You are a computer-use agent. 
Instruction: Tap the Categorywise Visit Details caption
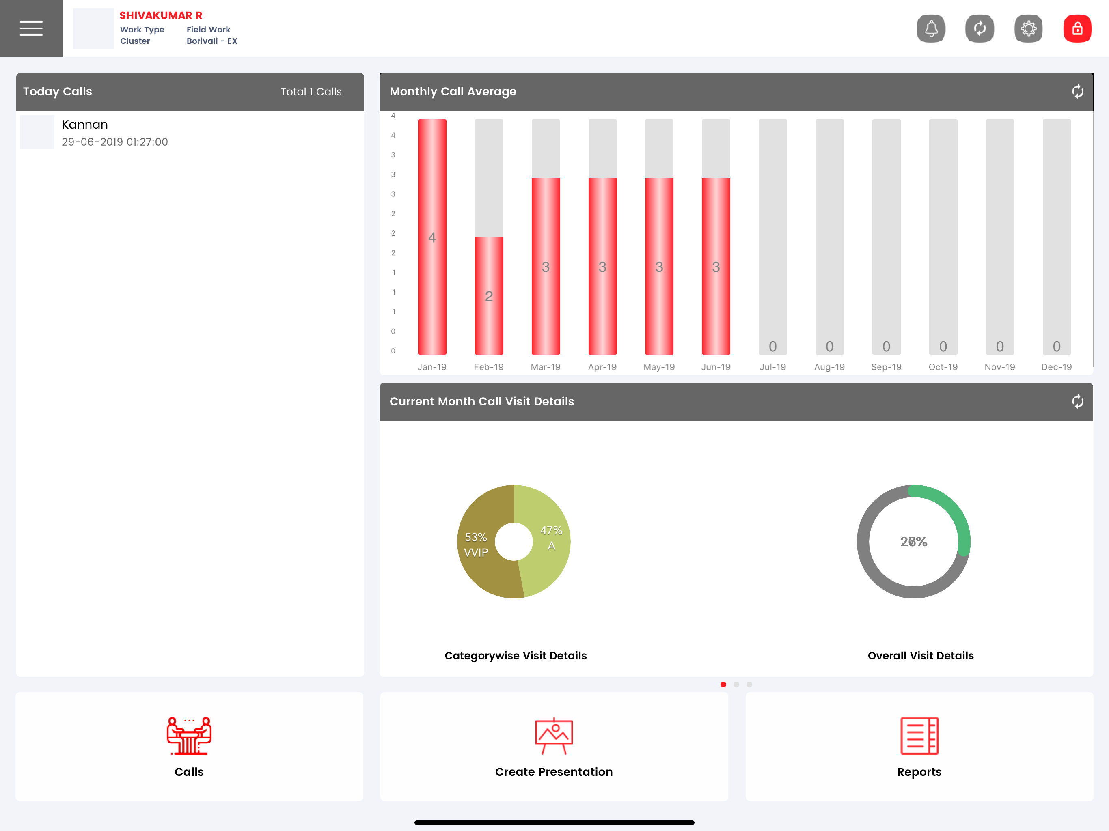[516, 656]
